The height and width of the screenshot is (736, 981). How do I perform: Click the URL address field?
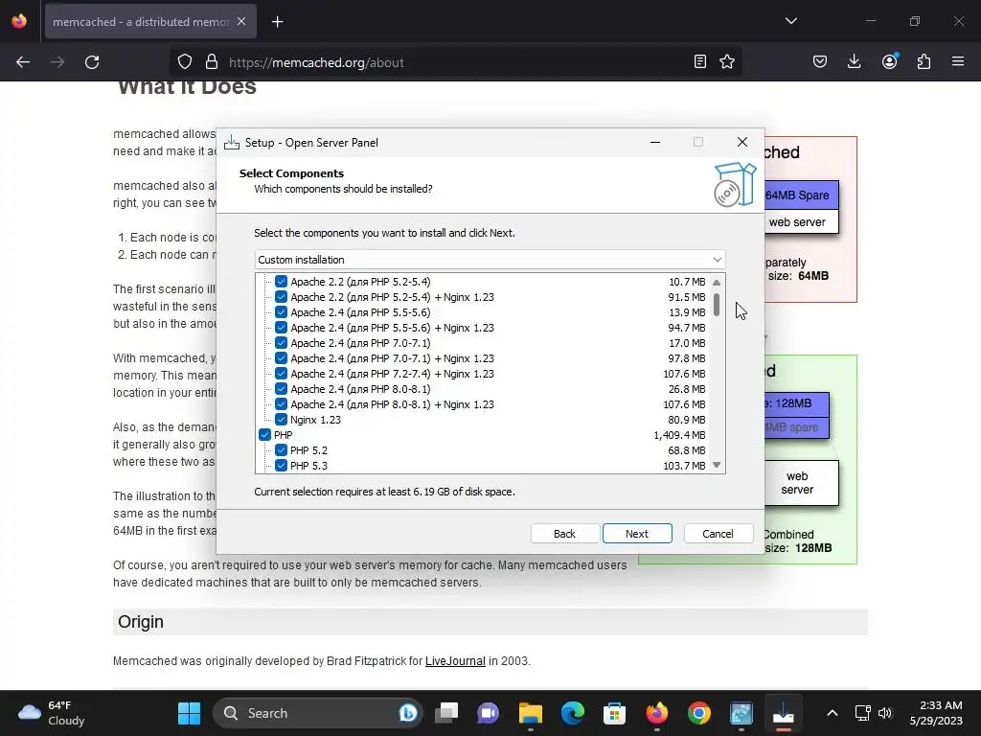457,62
